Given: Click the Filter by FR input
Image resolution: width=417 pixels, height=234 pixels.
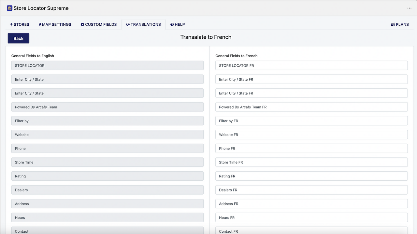Looking at the screenshot, I should (311, 121).
